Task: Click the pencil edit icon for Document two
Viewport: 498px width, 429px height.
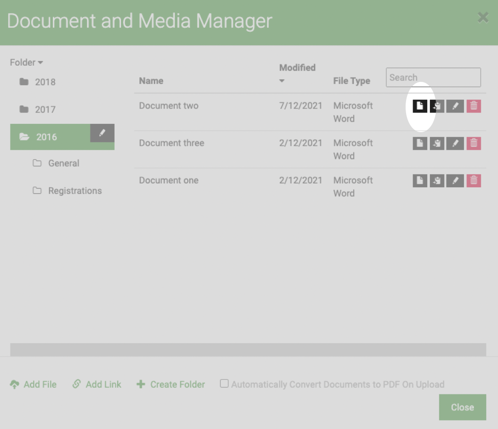Action: [455, 106]
